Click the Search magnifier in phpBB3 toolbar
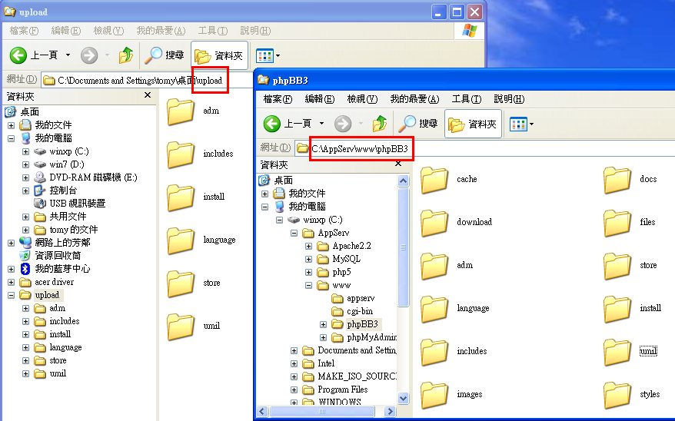Viewport: 675px width, 421px height. (407, 124)
